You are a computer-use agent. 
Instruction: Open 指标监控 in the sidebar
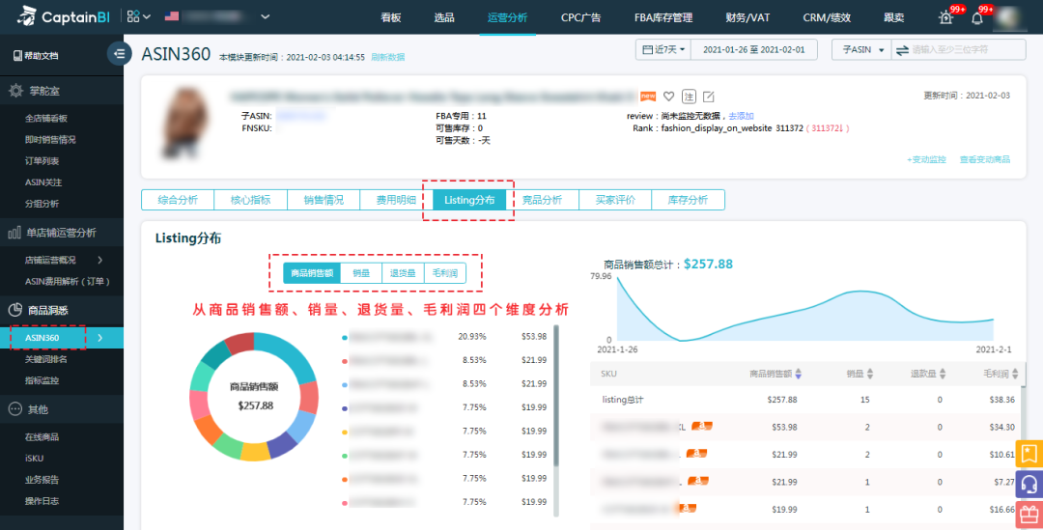tap(42, 380)
